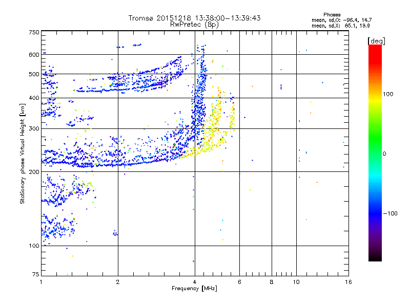Click the 'mean, sd,X: 85.1, 18.9' statistics line
This screenshot has width=410, height=307.
[x=341, y=26]
